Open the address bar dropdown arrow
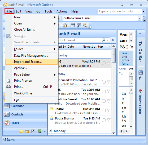 click(140, 18)
